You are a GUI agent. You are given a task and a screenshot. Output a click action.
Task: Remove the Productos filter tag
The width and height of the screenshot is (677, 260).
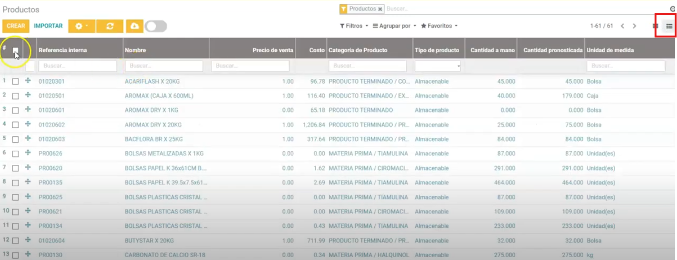click(x=380, y=9)
